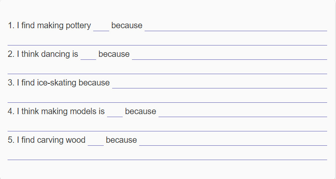Focus the continuation line below the pottery sentence
This screenshot has height=179, width=336.
click(167, 42)
